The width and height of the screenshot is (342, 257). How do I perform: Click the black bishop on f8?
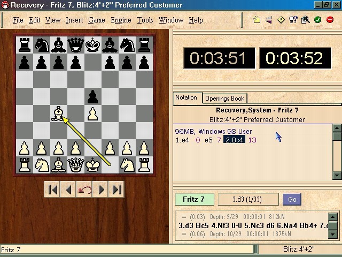[x=110, y=45]
